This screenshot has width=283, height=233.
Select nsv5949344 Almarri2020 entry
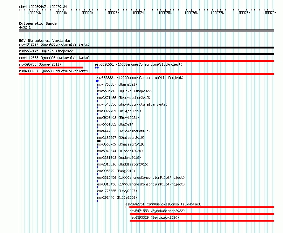[x=120, y=151]
